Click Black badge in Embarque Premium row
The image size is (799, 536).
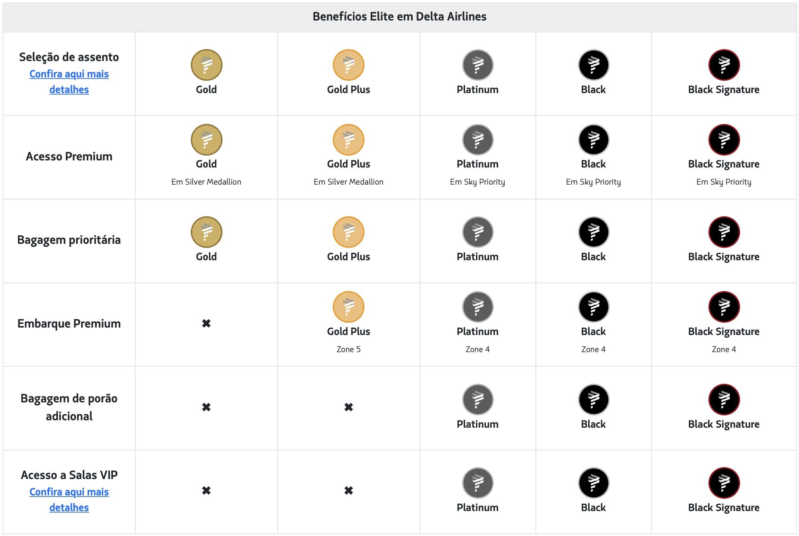click(x=593, y=307)
